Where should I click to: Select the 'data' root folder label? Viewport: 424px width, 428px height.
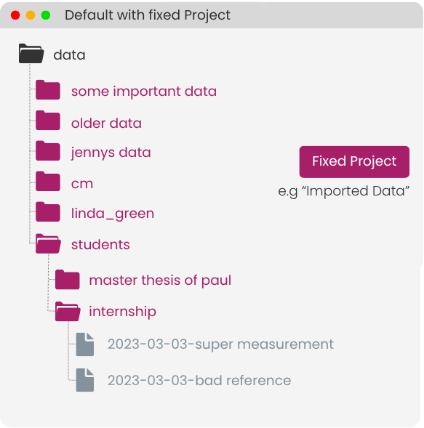point(69,55)
